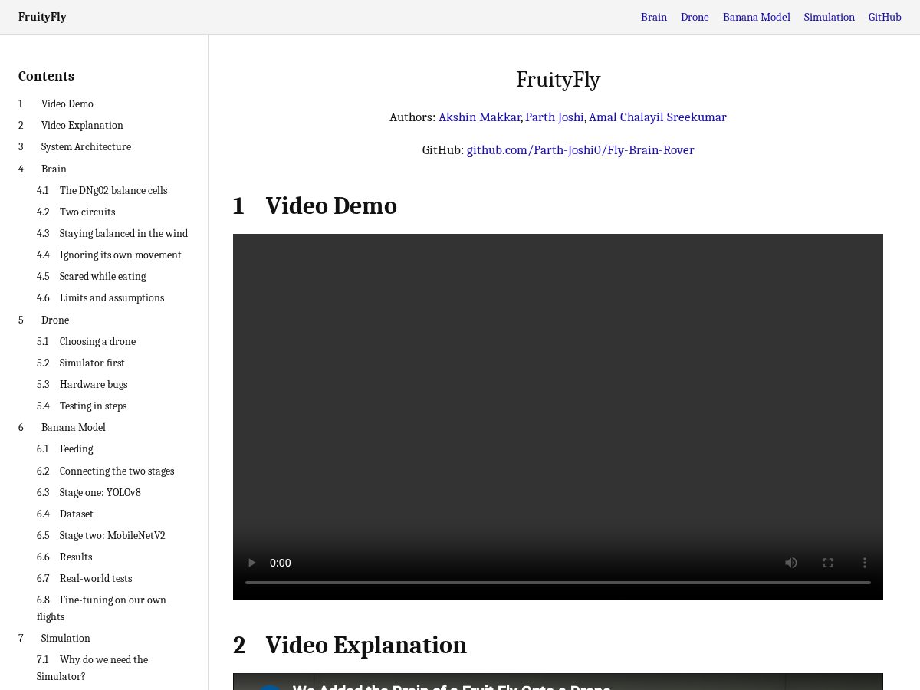Open 6.2 Connecting the two stages
The width and height of the screenshot is (920, 690).
[105, 471]
